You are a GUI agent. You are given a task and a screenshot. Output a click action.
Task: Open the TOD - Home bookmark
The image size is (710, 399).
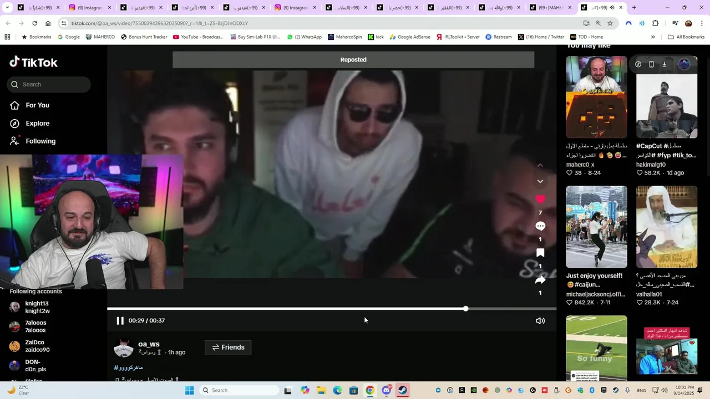tap(586, 37)
